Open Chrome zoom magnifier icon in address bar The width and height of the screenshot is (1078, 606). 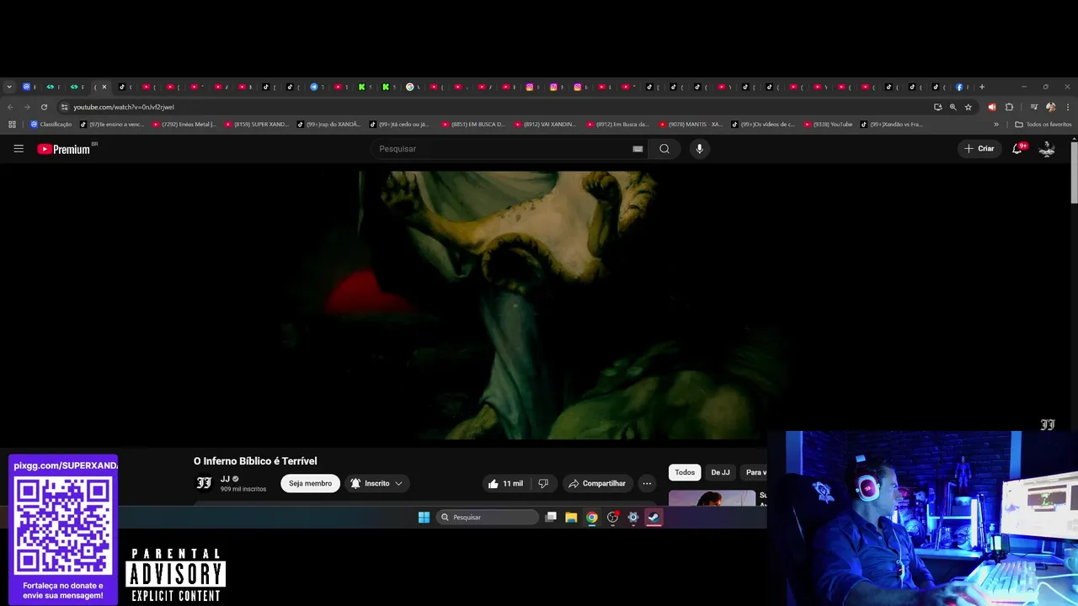coord(953,107)
